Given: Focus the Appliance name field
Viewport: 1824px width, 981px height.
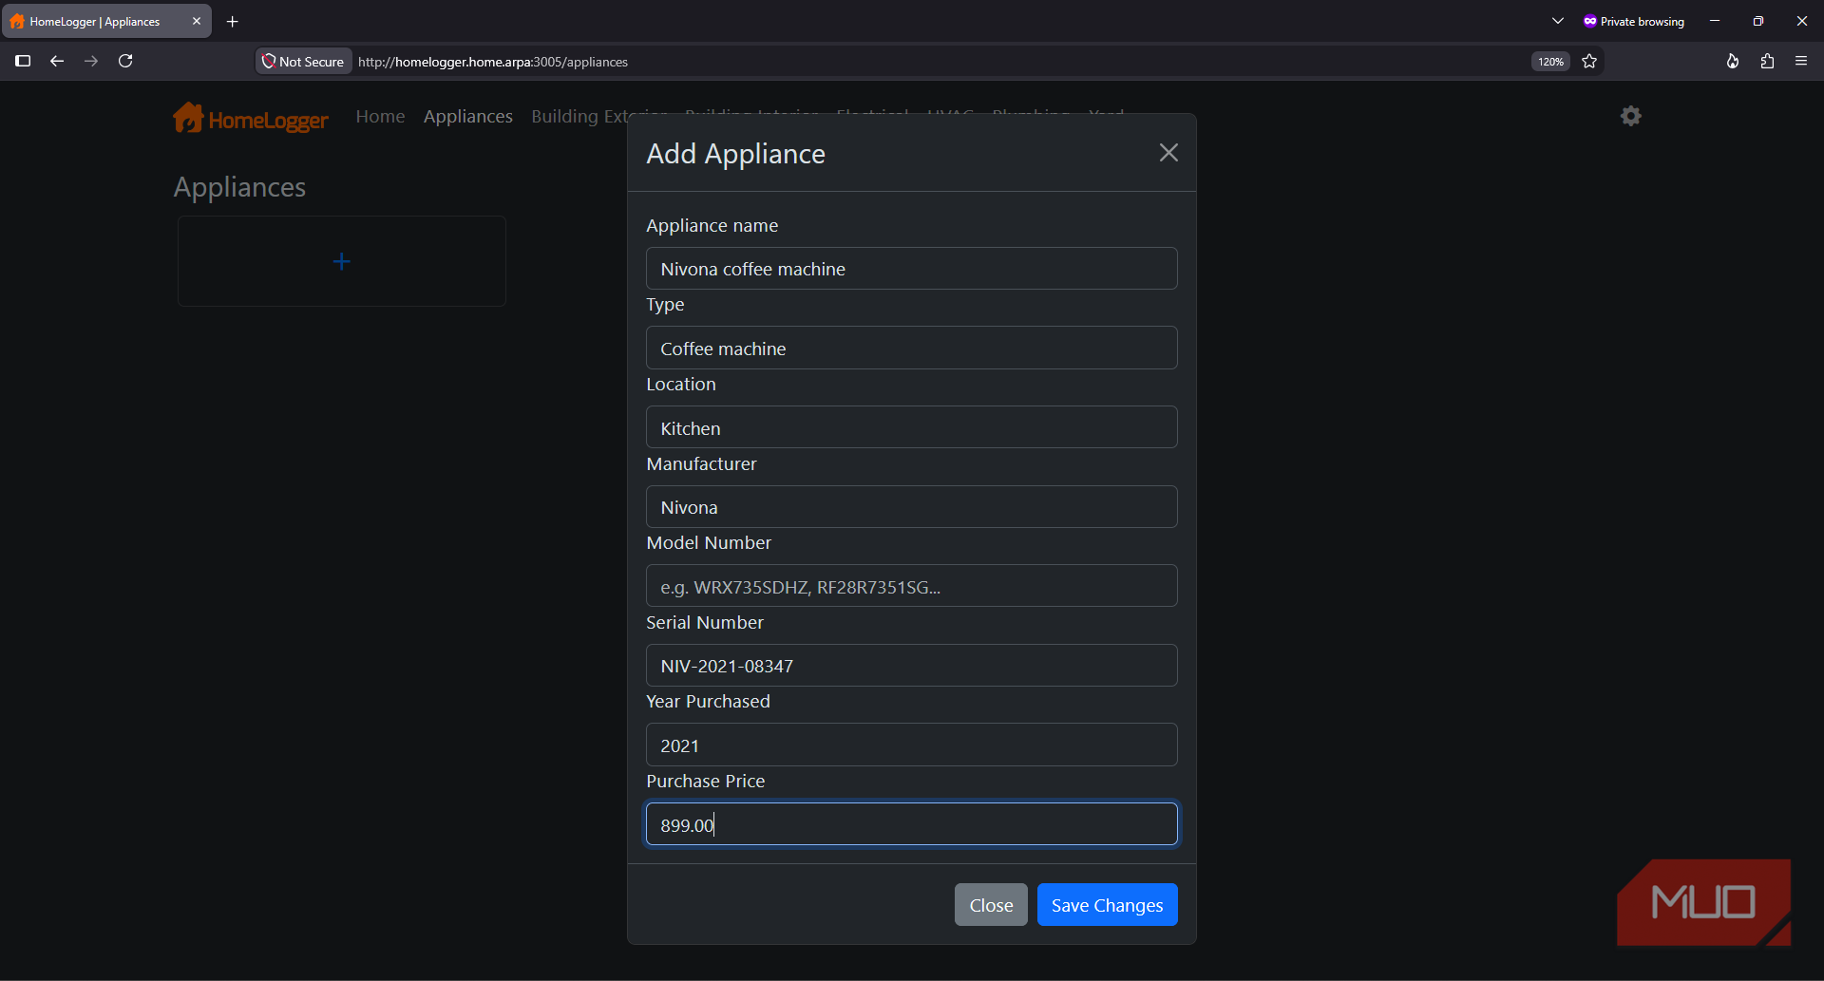Looking at the screenshot, I should tap(912, 269).
